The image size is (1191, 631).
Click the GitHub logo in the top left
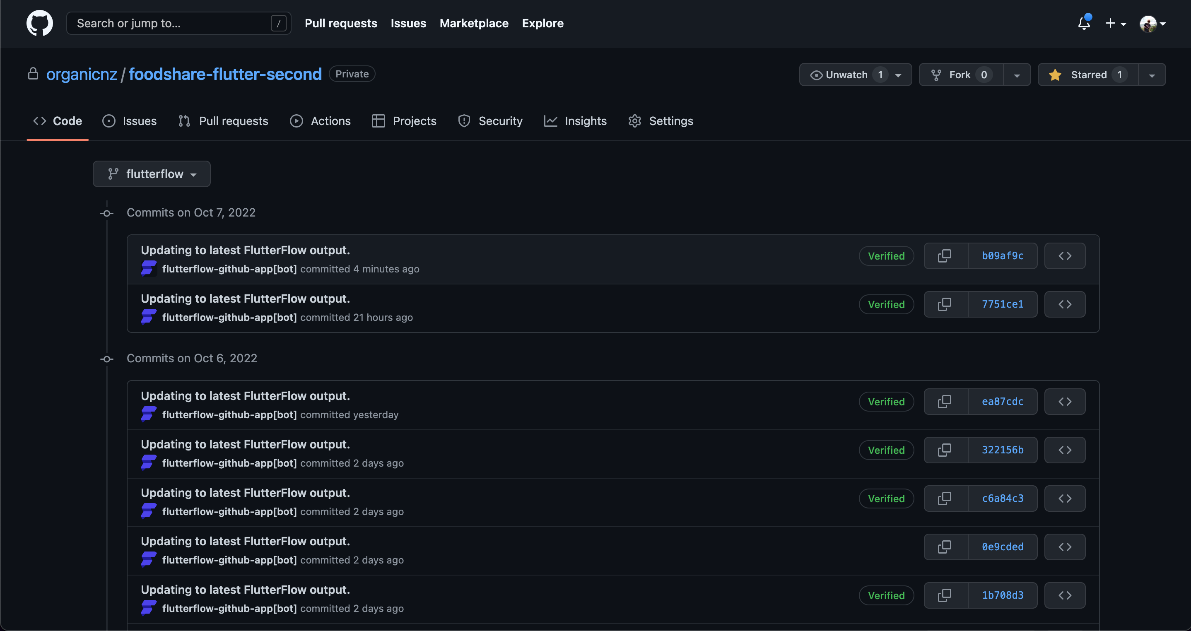(x=39, y=23)
